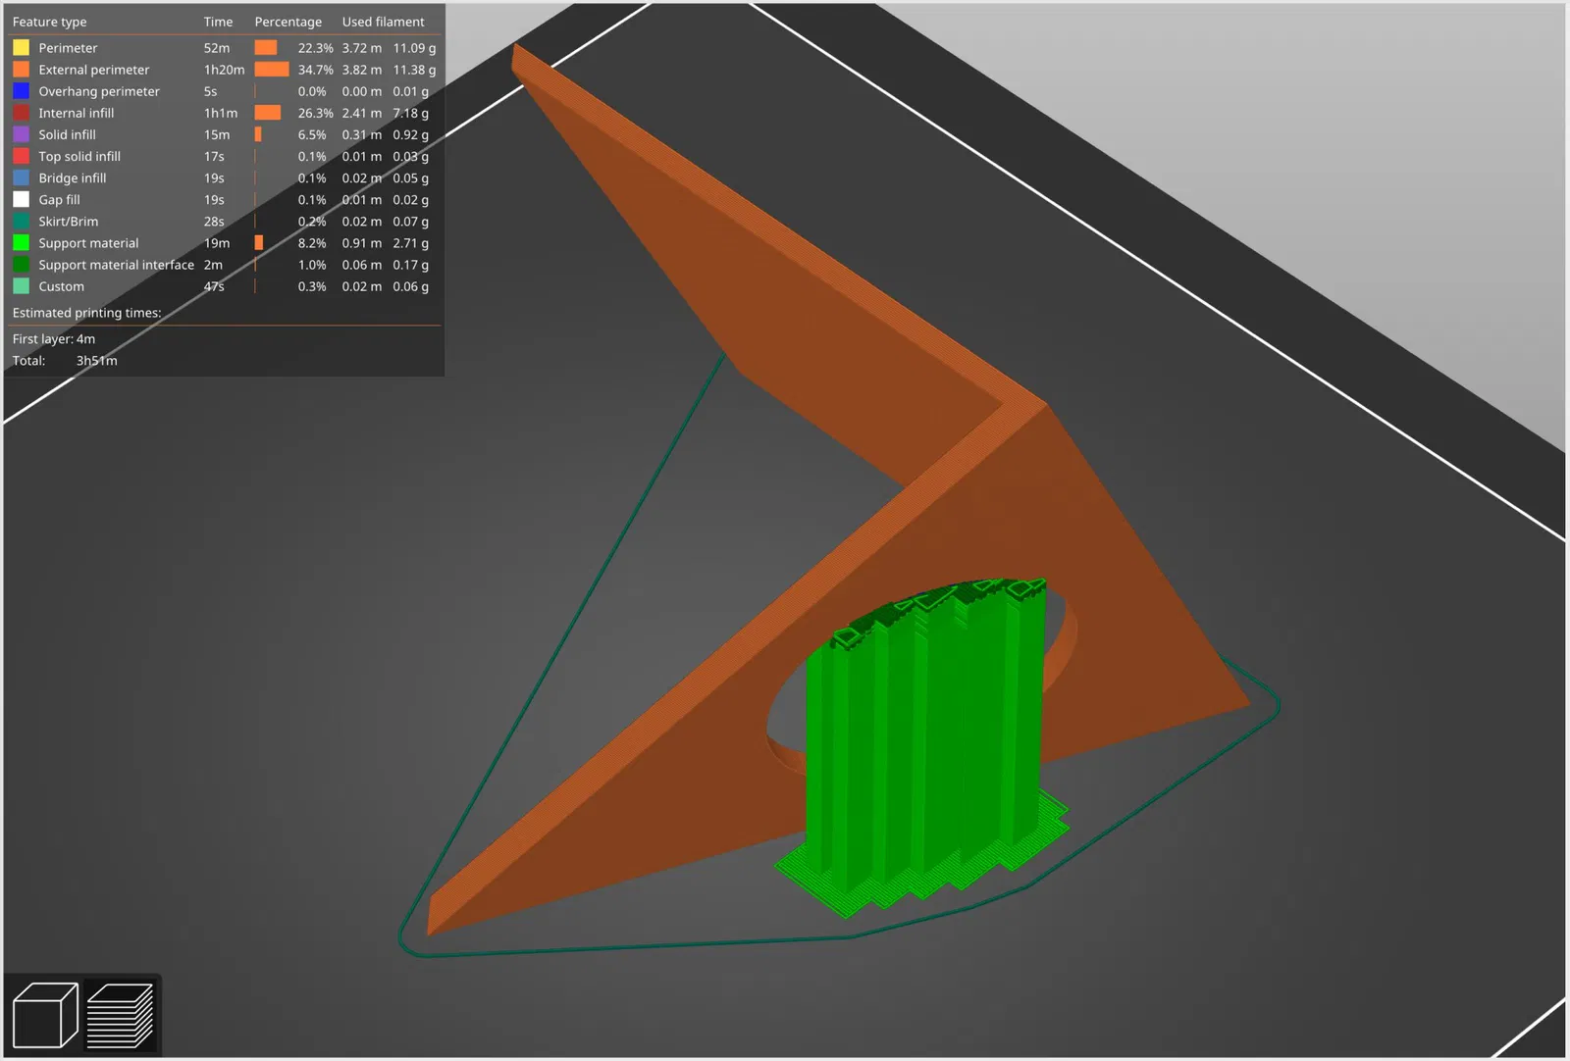Click the blue Overhang perimeter color swatch
1570x1061 pixels.
pos(21,91)
